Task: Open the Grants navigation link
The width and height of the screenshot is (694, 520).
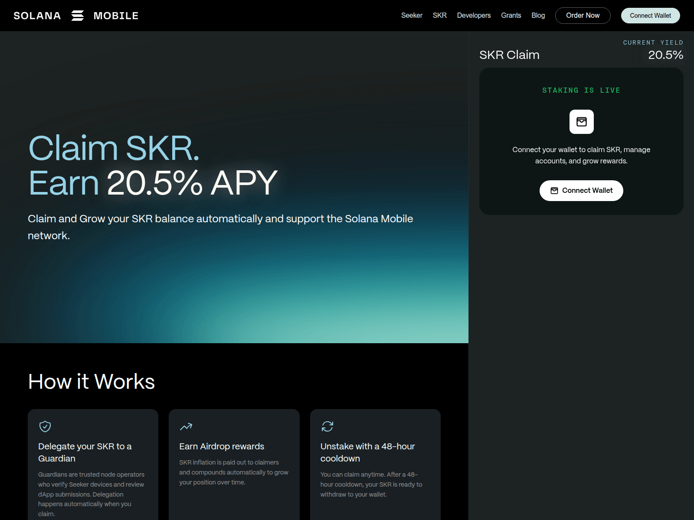Action: coord(511,16)
